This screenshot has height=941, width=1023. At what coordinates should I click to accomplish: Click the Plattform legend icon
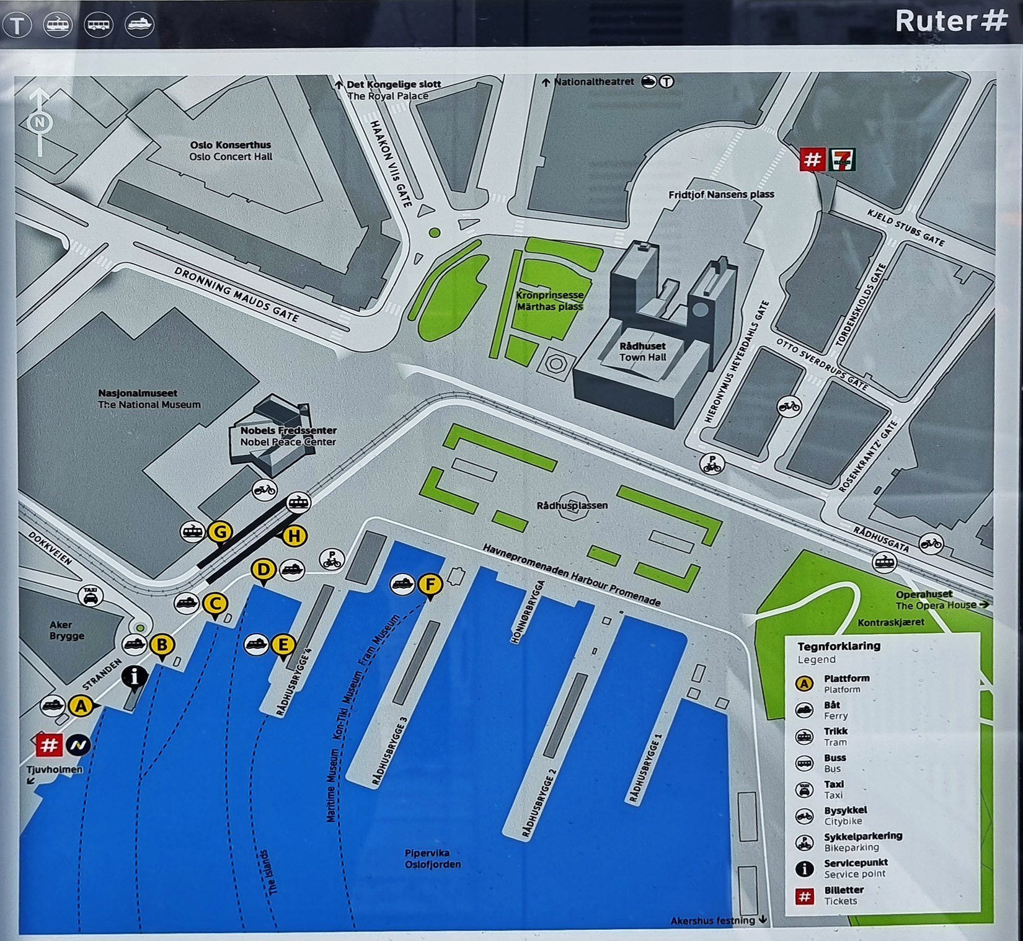804,684
